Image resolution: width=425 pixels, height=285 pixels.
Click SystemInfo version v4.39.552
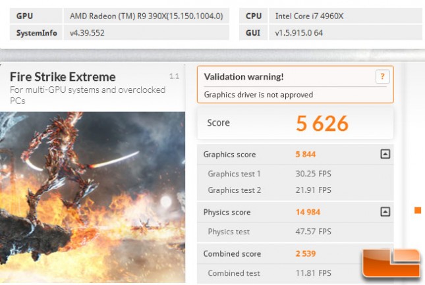(x=87, y=33)
